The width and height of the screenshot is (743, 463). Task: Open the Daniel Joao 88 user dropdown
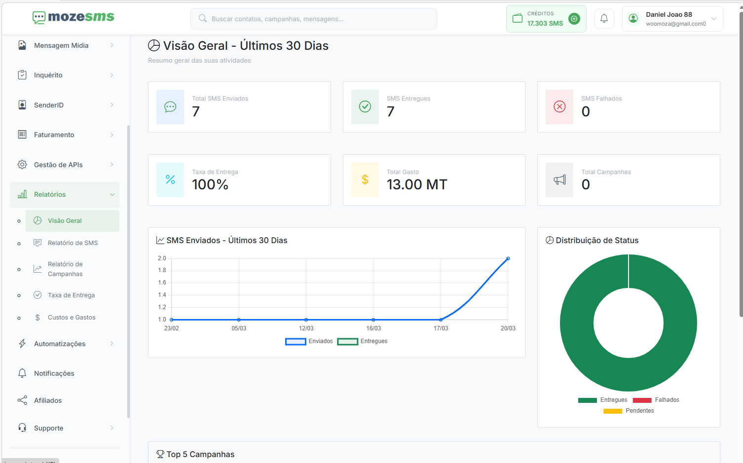point(672,19)
